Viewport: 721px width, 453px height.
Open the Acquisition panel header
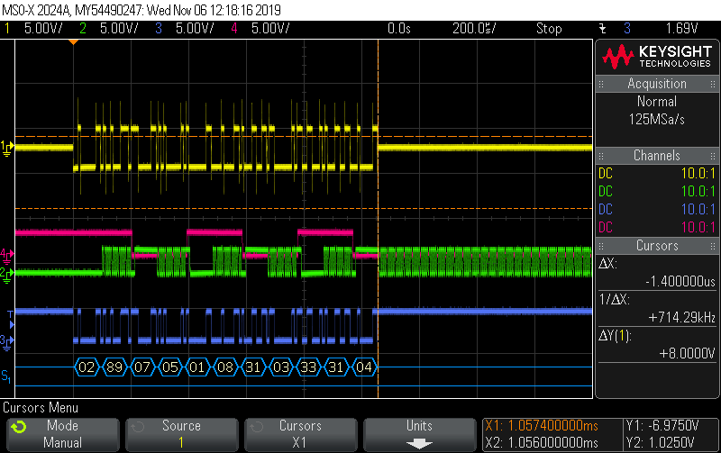point(657,84)
